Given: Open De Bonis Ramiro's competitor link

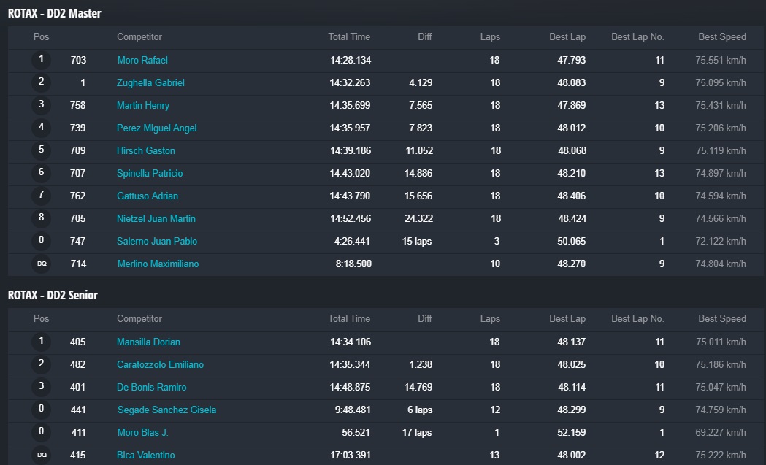Looking at the screenshot, I should click(151, 387).
